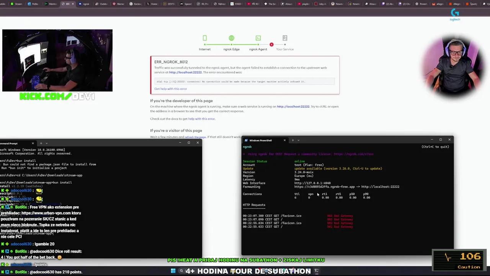The height and width of the screenshot is (276, 490).
Task: Click 'Session Status' label in PowerShell
Action: point(255,161)
